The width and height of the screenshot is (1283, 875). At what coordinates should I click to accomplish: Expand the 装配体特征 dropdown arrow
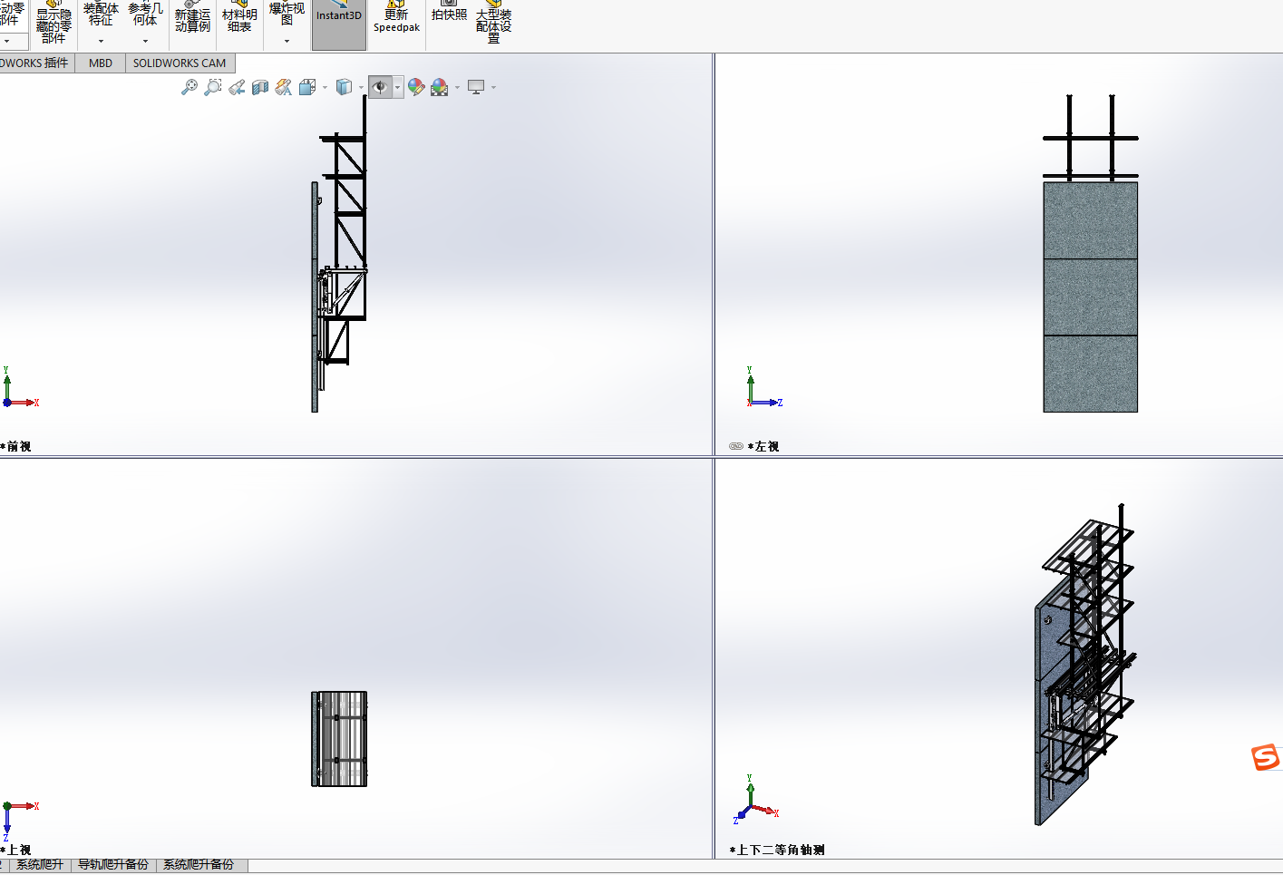[x=101, y=41]
